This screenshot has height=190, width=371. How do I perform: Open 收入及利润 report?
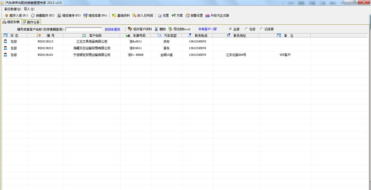tap(143, 16)
